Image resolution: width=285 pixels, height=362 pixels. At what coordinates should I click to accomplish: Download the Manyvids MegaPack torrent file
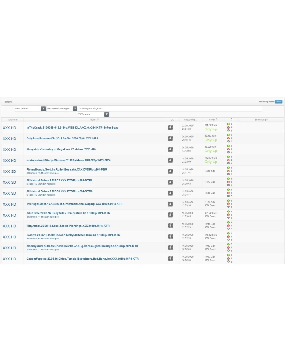pyautogui.click(x=170, y=149)
